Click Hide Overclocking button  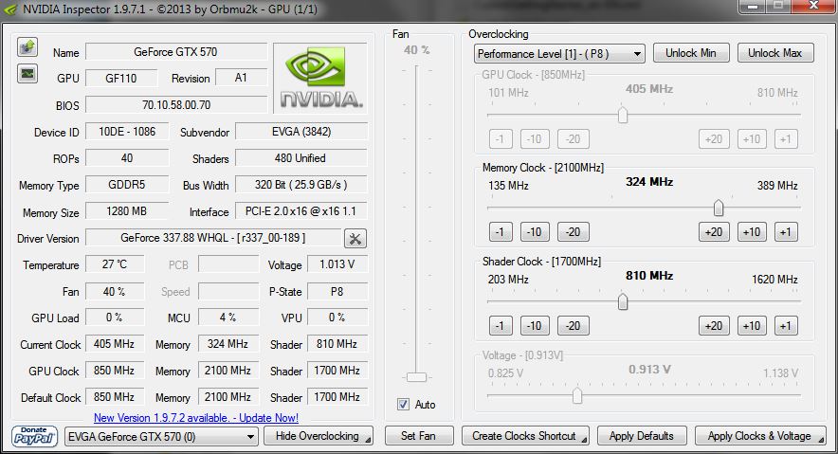point(319,436)
